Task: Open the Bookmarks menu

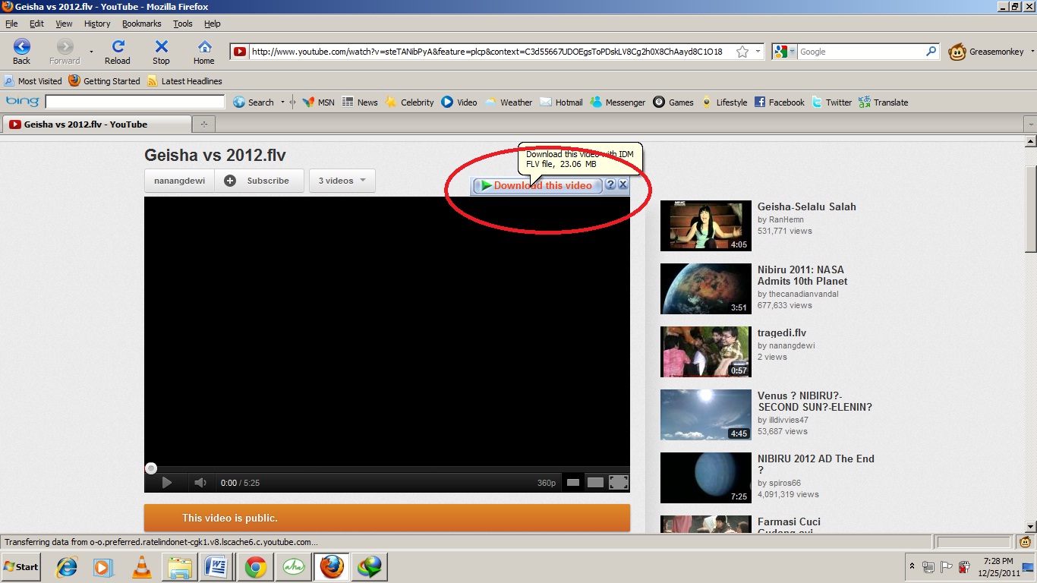Action: tap(142, 24)
